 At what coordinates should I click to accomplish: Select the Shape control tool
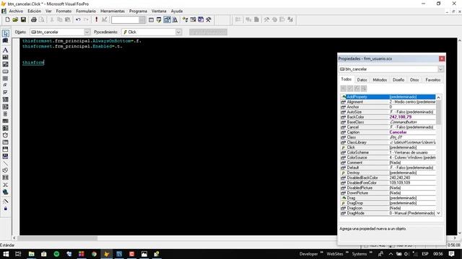coord(5,171)
